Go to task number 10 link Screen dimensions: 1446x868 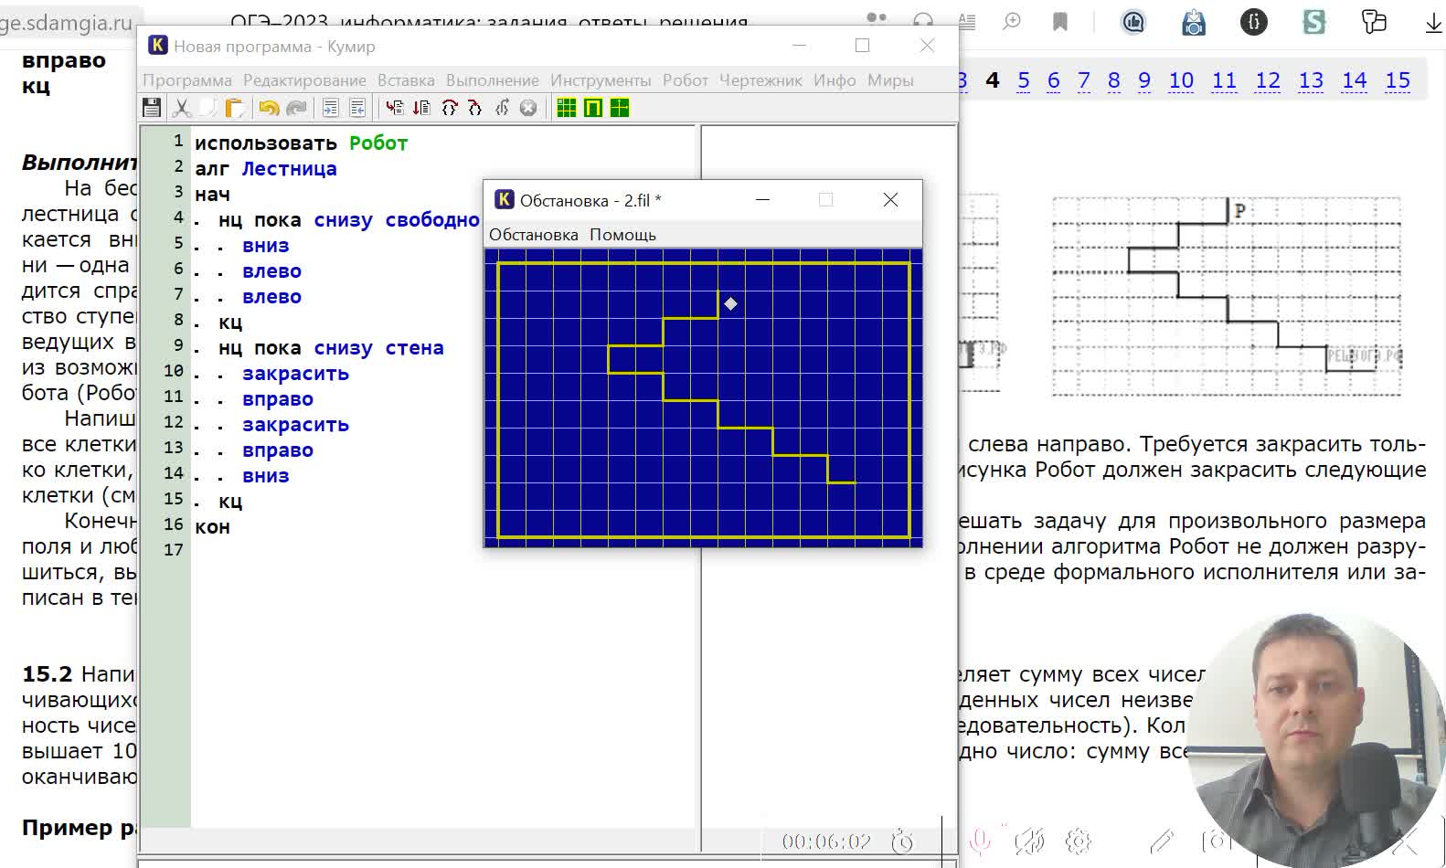(1181, 80)
